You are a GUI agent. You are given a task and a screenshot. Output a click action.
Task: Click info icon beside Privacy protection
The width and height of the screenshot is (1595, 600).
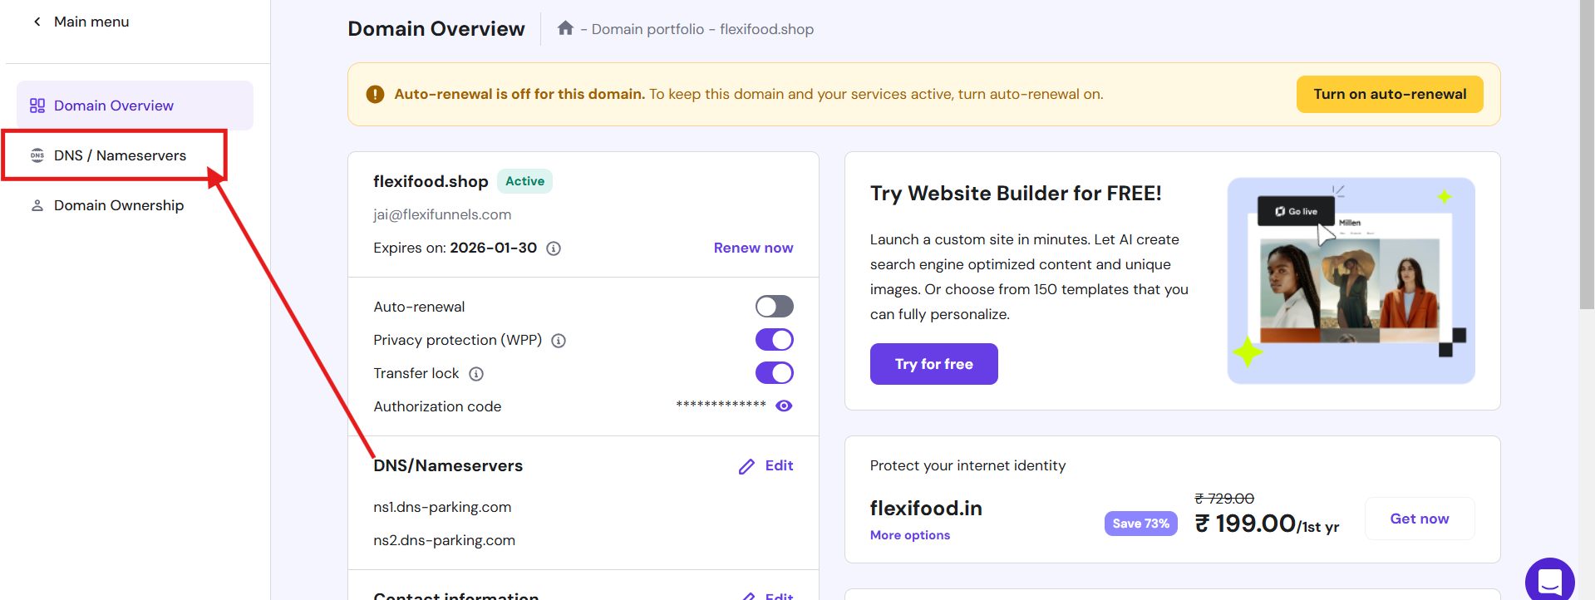pyautogui.click(x=559, y=341)
